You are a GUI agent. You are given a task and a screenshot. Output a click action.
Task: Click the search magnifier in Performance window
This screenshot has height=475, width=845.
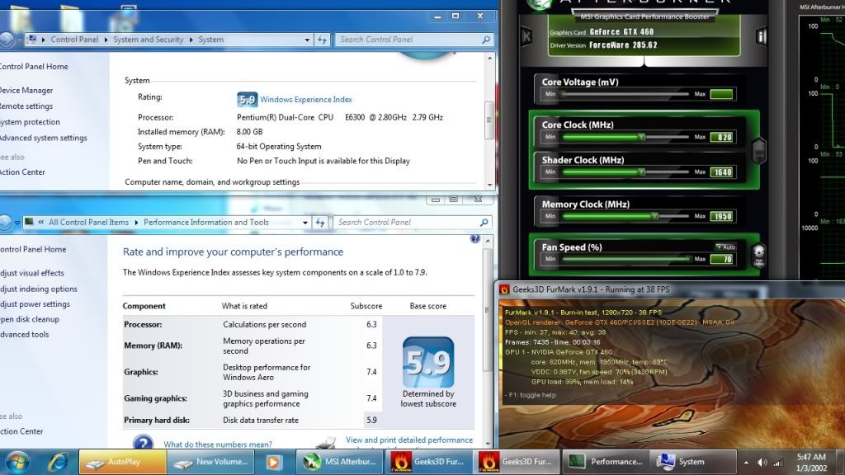484,222
